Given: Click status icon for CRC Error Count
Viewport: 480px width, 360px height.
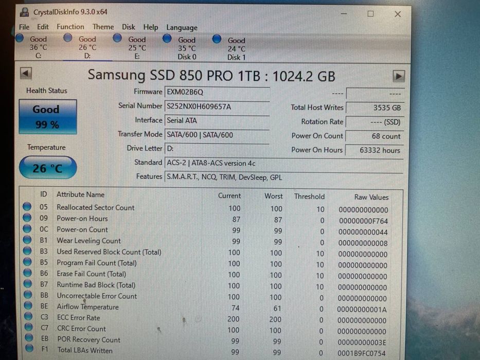Looking at the screenshot, I should [29, 327].
